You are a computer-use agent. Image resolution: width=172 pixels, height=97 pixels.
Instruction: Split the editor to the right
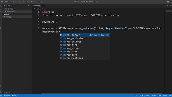[170, 5]
